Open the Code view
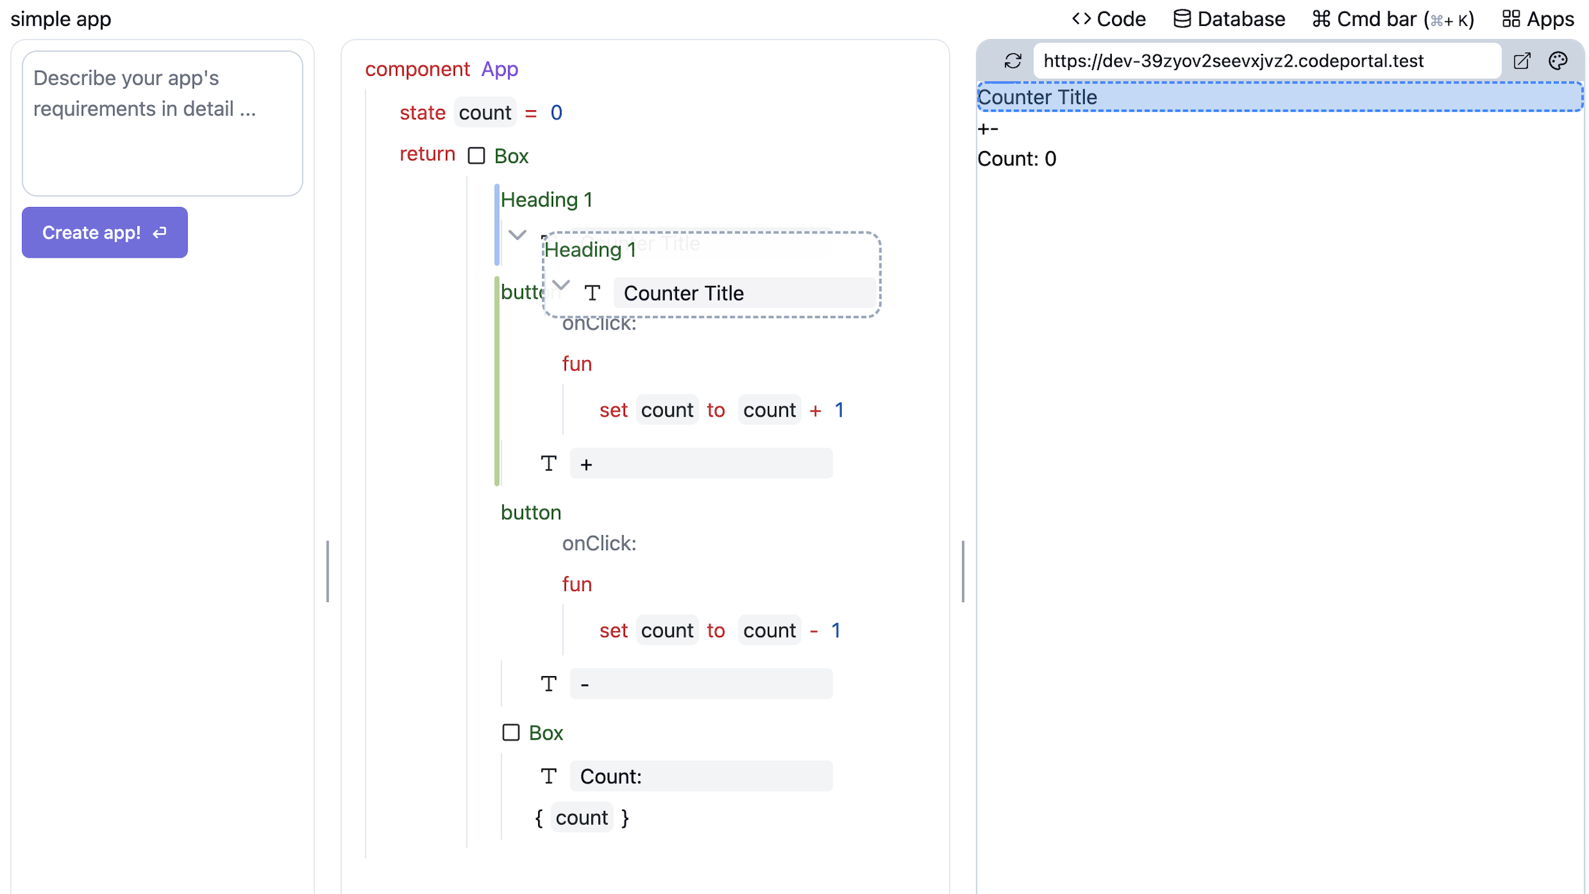 (1109, 19)
